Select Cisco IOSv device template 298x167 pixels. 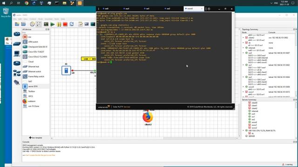[x=36, y=51]
